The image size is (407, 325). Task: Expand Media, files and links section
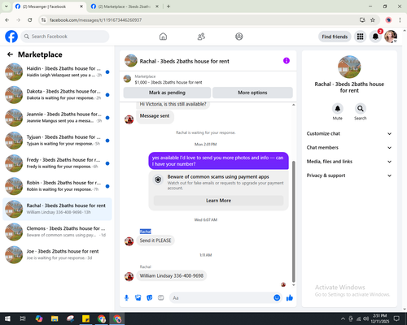coord(349,162)
